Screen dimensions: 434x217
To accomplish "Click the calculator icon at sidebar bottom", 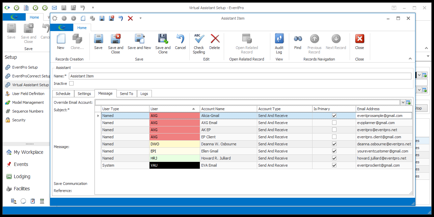I will pos(42,201).
